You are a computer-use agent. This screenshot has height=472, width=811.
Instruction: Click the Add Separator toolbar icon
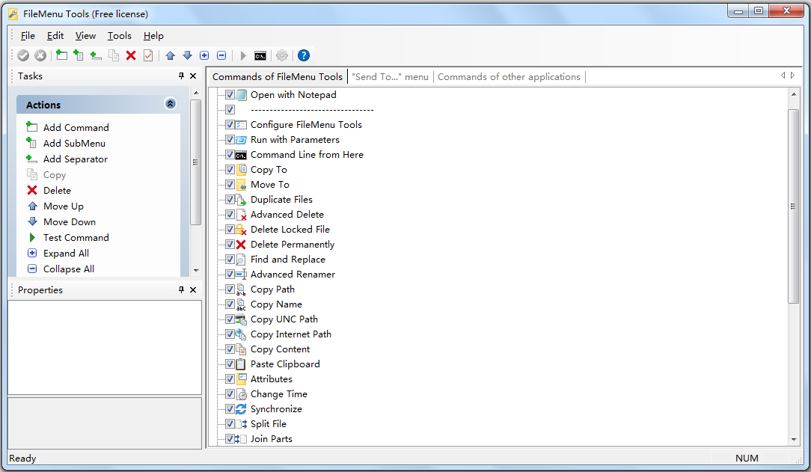click(96, 55)
